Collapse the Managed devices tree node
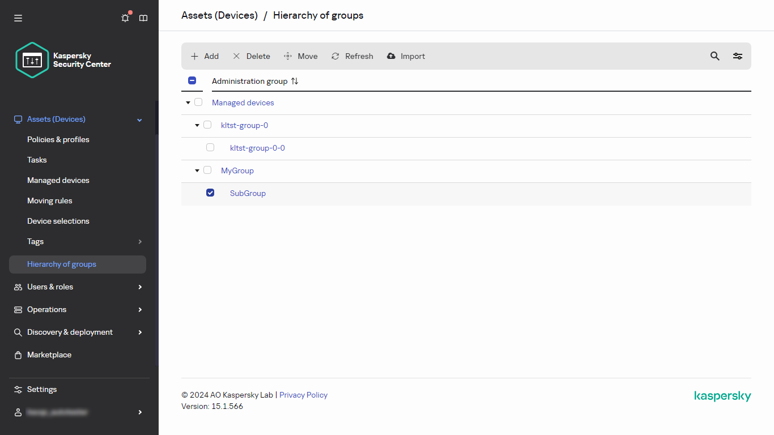This screenshot has width=774, height=435. click(x=188, y=103)
